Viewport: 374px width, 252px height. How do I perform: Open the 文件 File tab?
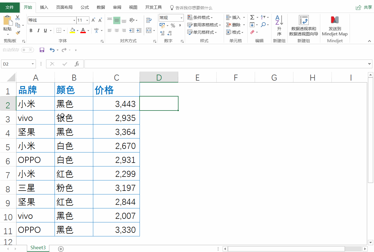pos(10,7)
